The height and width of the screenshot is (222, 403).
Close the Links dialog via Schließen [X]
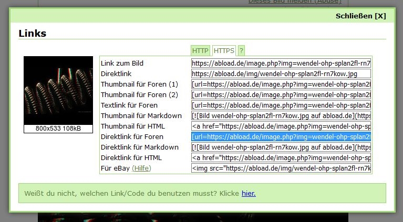pyautogui.click(x=360, y=16)
